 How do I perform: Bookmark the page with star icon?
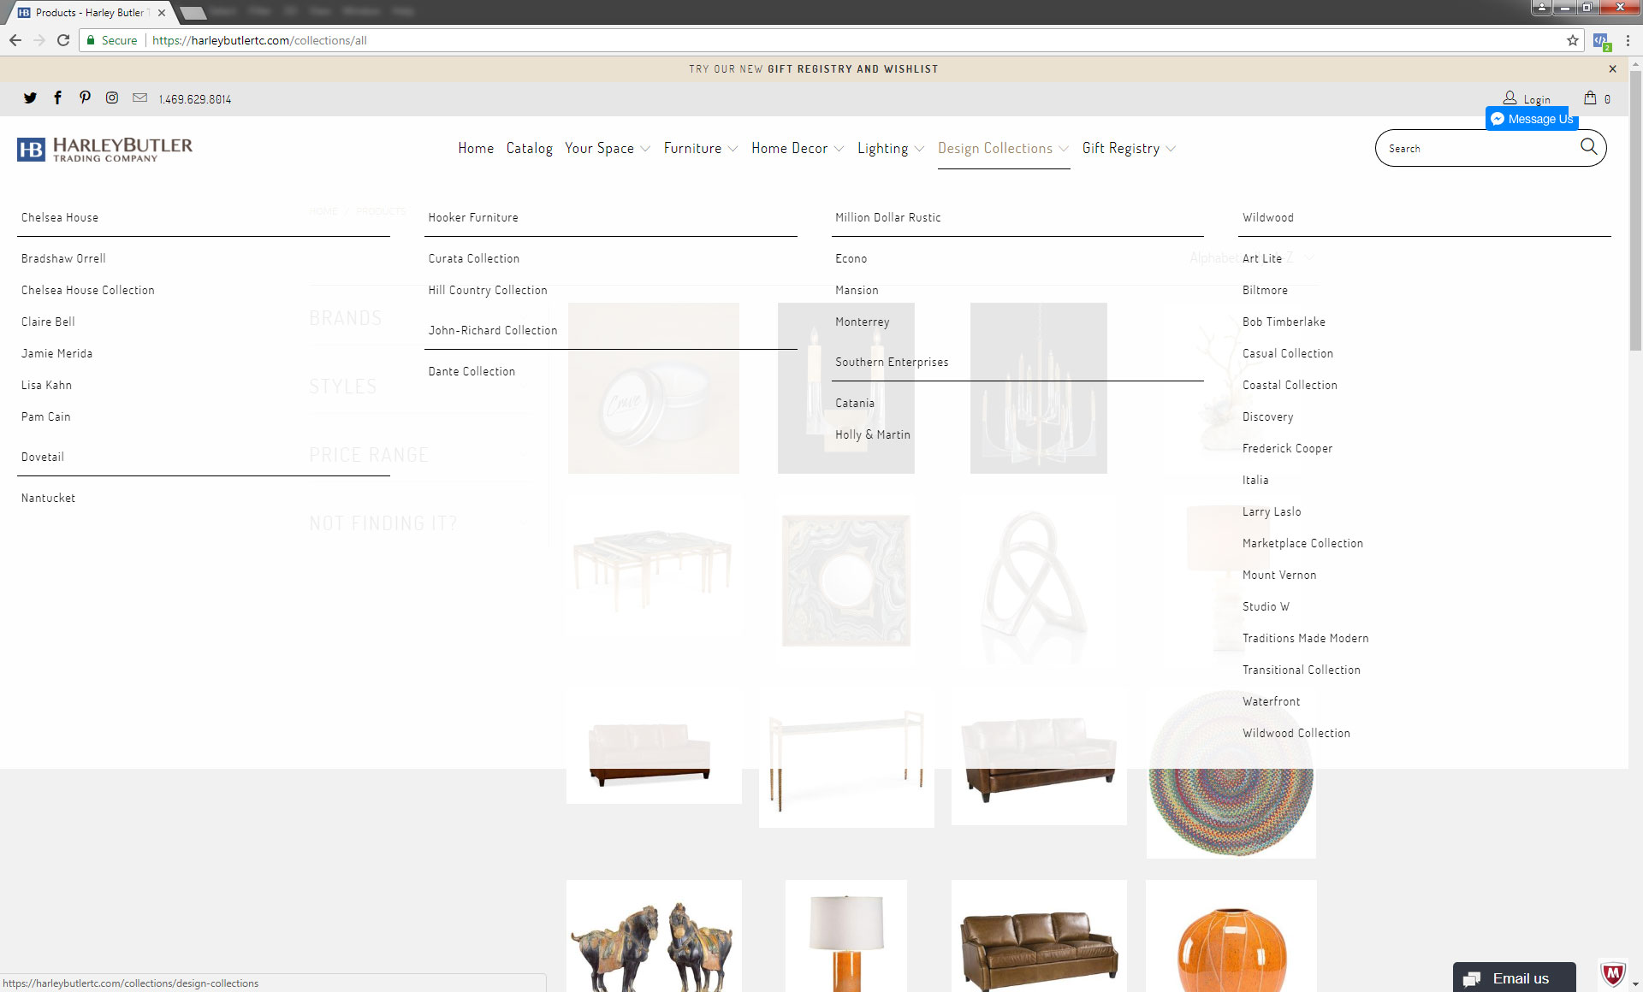[x=1573, y=40]
